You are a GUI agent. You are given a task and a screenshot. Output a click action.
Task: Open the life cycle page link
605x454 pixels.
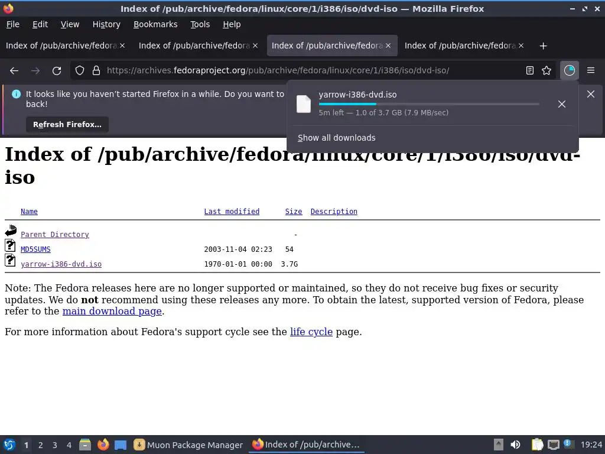(311, 332)
